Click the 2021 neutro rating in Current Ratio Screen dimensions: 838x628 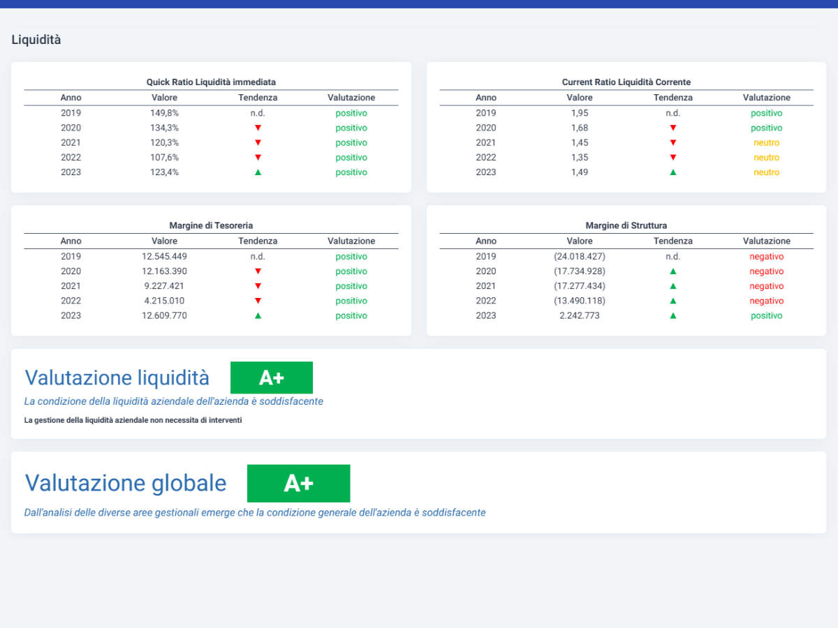(767, 142)
